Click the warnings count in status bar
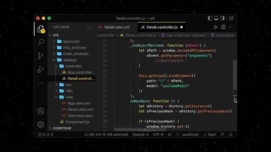Viewport: 271px width, 152px height. coord(50,134)
